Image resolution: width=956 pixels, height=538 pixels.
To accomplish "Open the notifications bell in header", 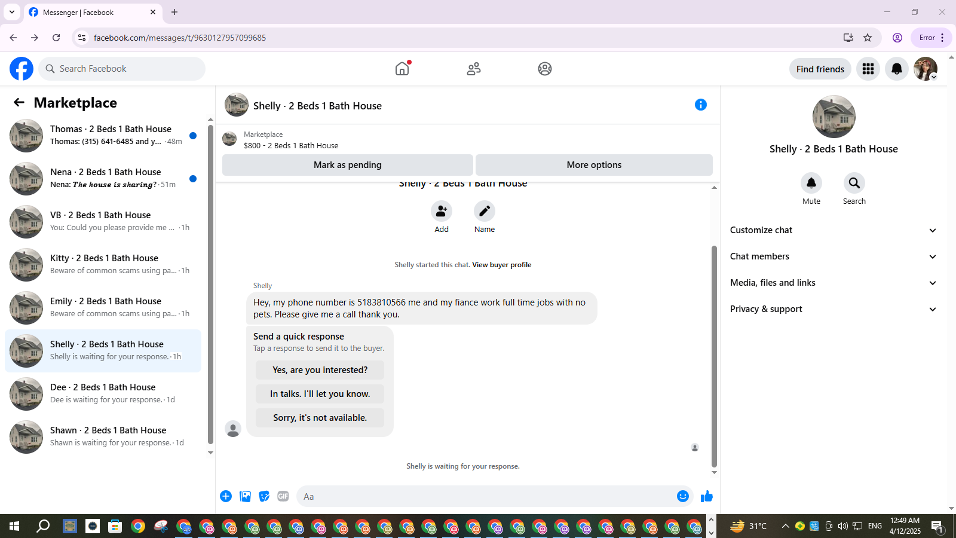I will click(x=897, y=69).
